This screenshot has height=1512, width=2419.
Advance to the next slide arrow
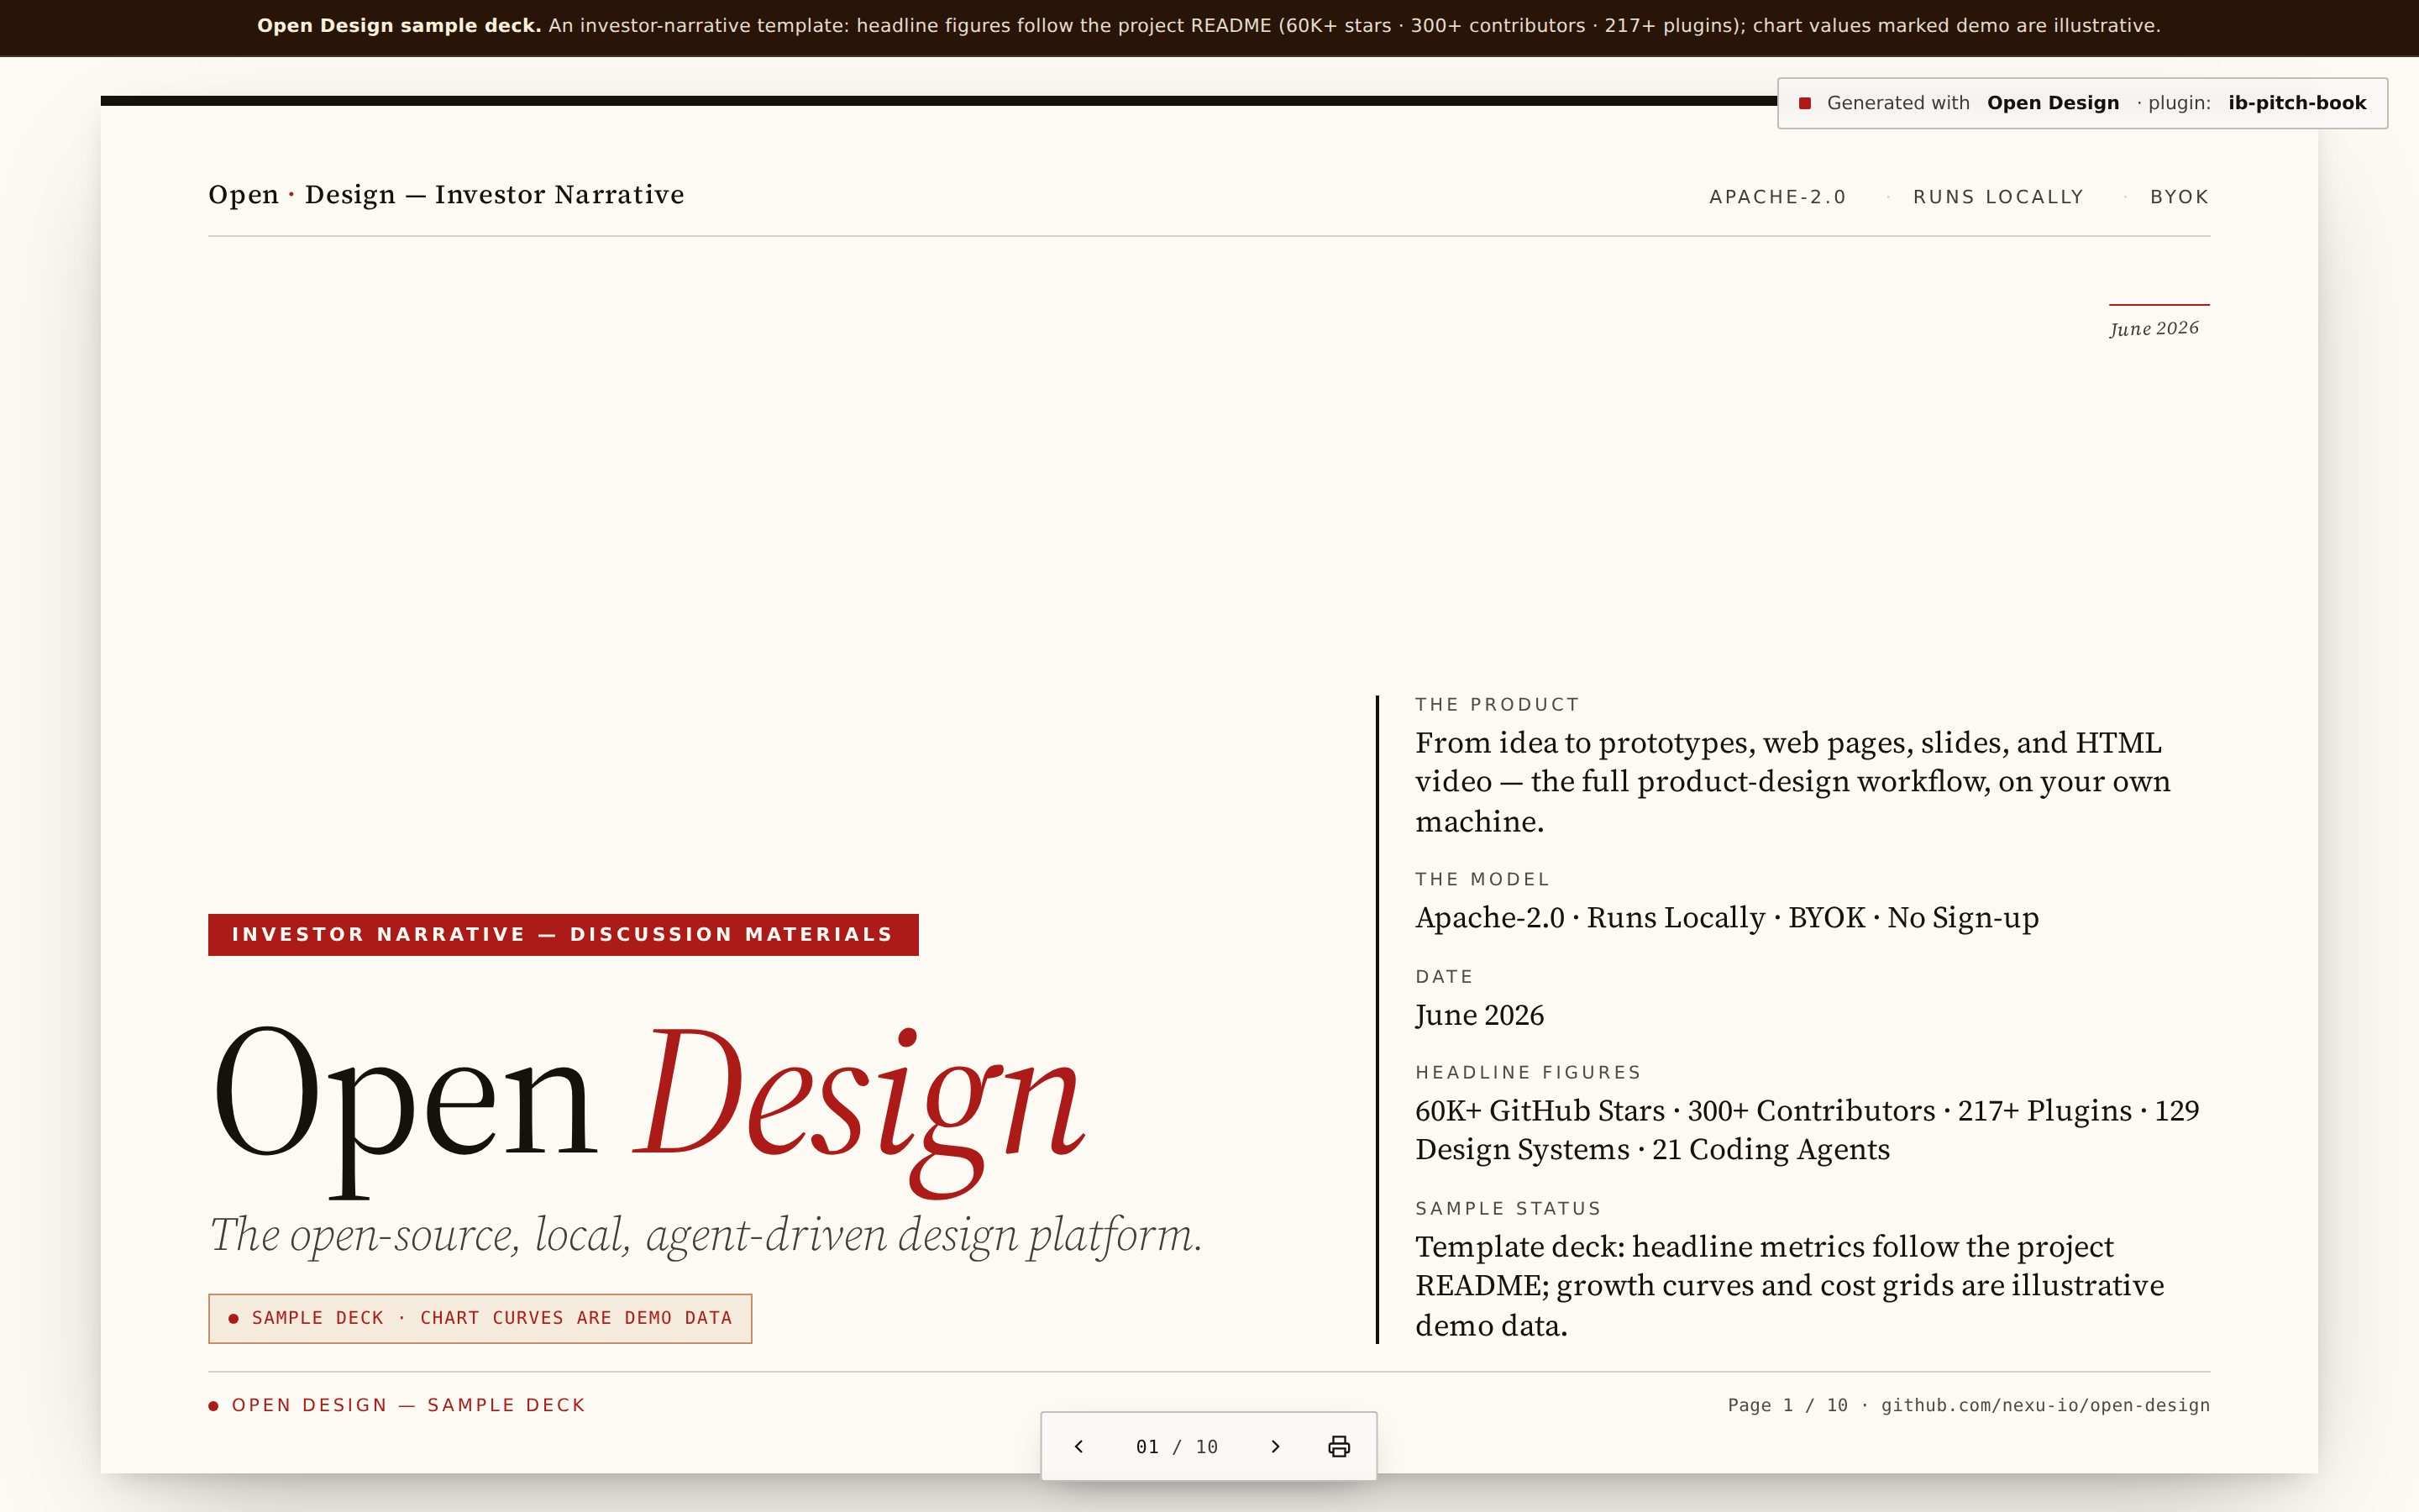point(1274,1446)
